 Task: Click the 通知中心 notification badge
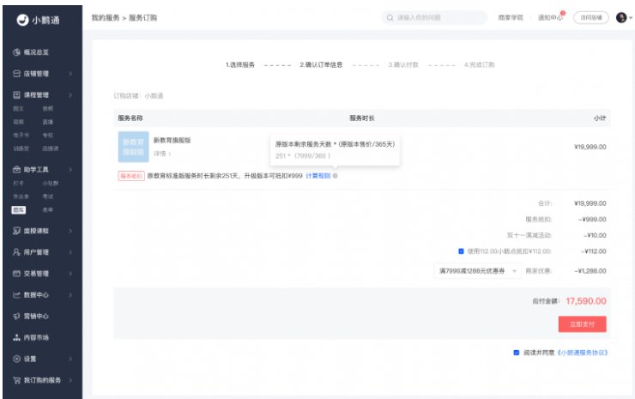pos(563,14)
